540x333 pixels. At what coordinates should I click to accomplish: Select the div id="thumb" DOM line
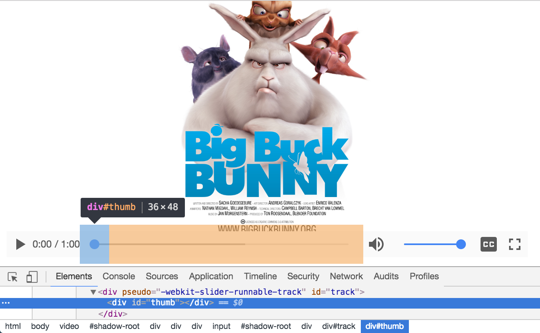[270, 303]
